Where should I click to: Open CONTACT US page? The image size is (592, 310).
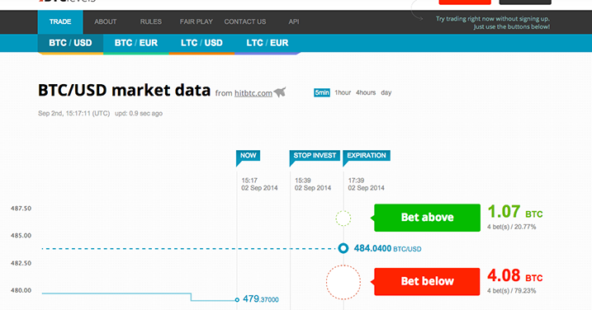[245, 22]
